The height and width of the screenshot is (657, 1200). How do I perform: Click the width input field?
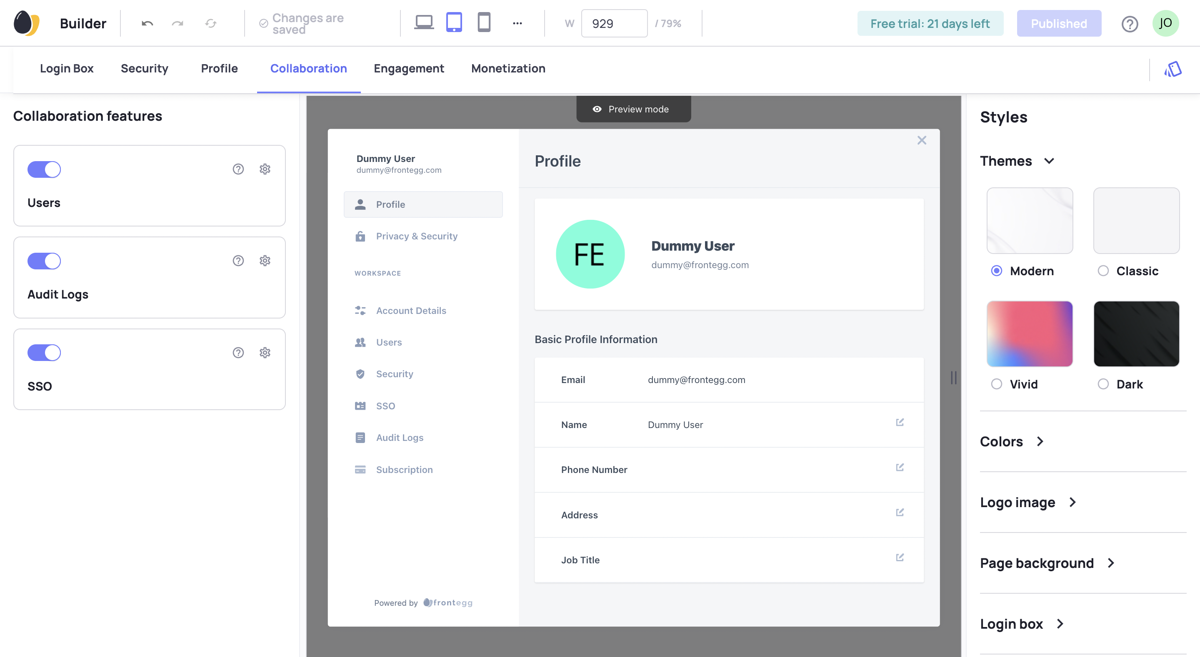tap(613, 24)
